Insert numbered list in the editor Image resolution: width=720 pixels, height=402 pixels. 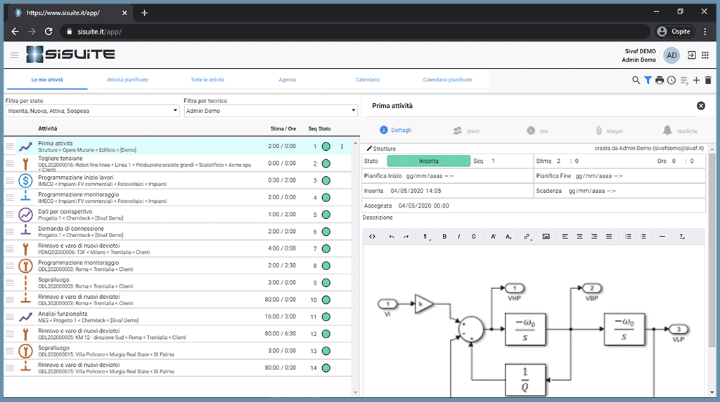coord(643,236)
